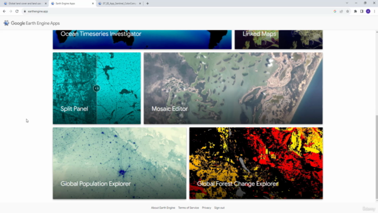Close the Earth Engine Apps tab
Image resolution: width=378 pixels, height=213 pixels.
pos(93,4)
